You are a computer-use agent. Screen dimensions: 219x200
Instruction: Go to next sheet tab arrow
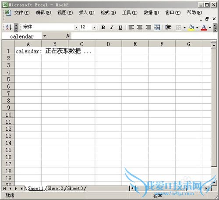[16, 189]
